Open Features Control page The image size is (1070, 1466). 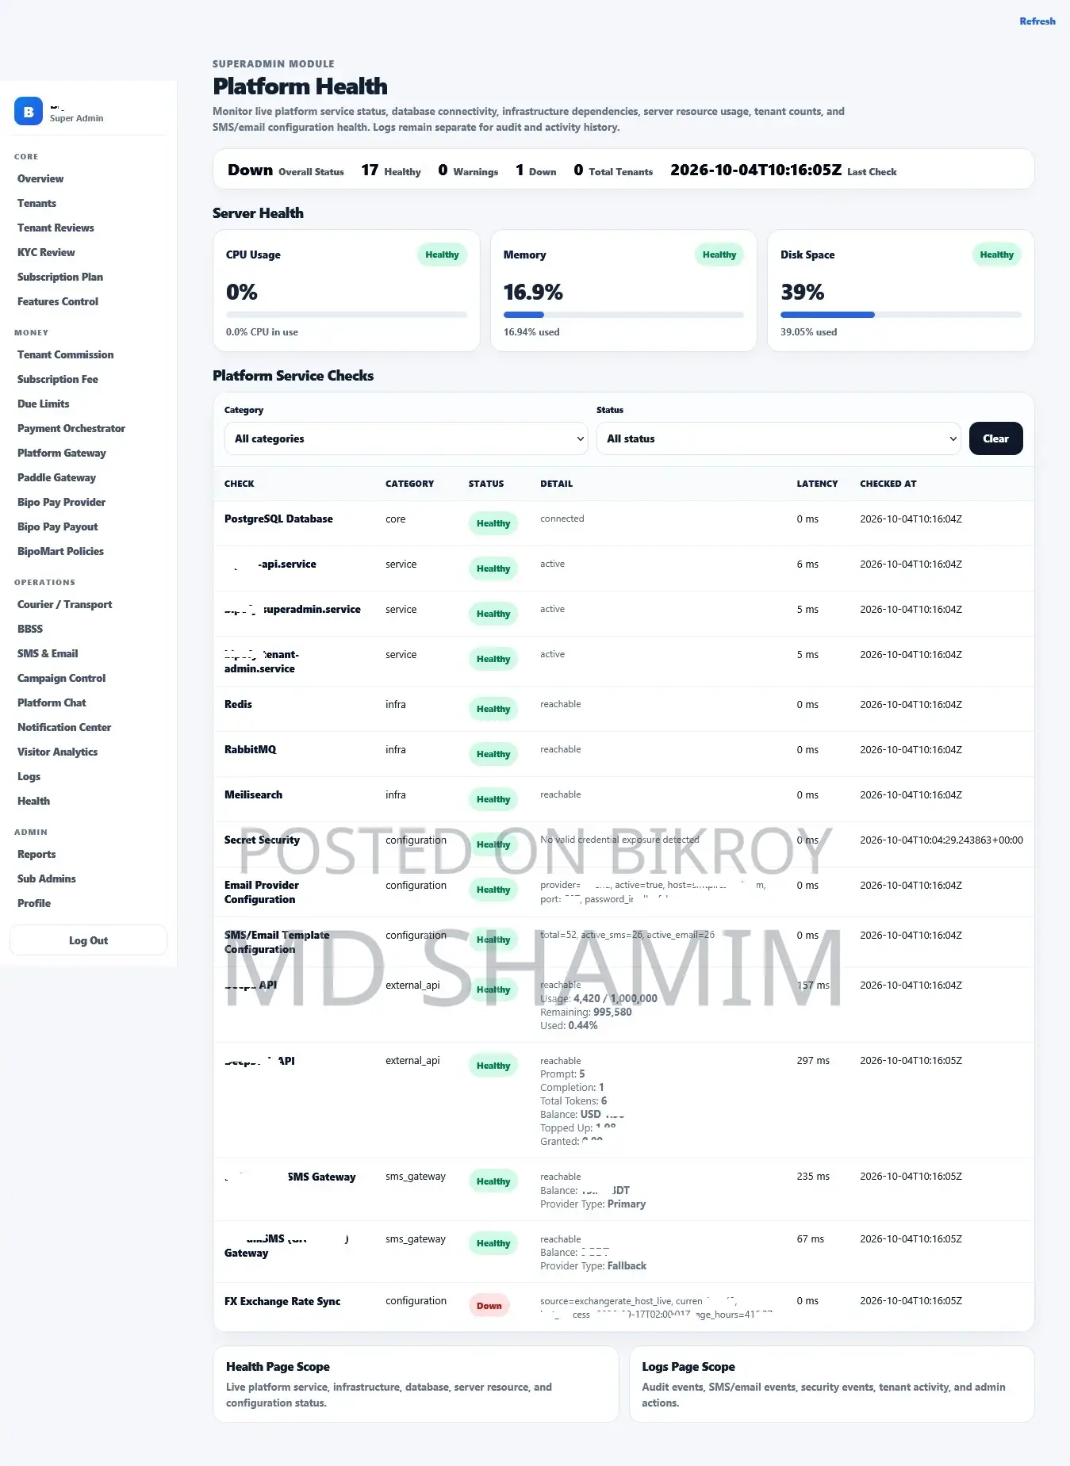[x=58, y=302]
